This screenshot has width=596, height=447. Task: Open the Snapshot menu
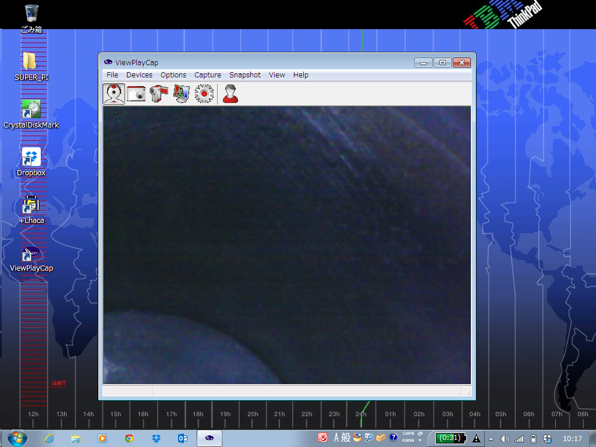pyautogui.click(x=245, y=75)
